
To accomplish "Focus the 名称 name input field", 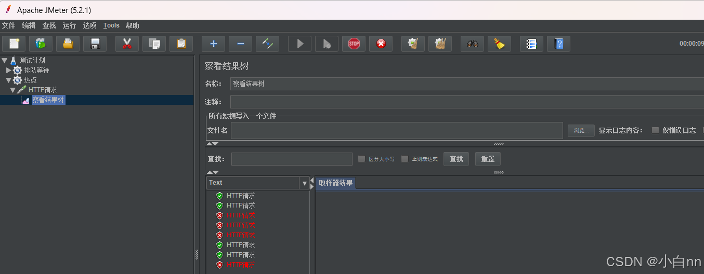I will (x=467, y=84).
